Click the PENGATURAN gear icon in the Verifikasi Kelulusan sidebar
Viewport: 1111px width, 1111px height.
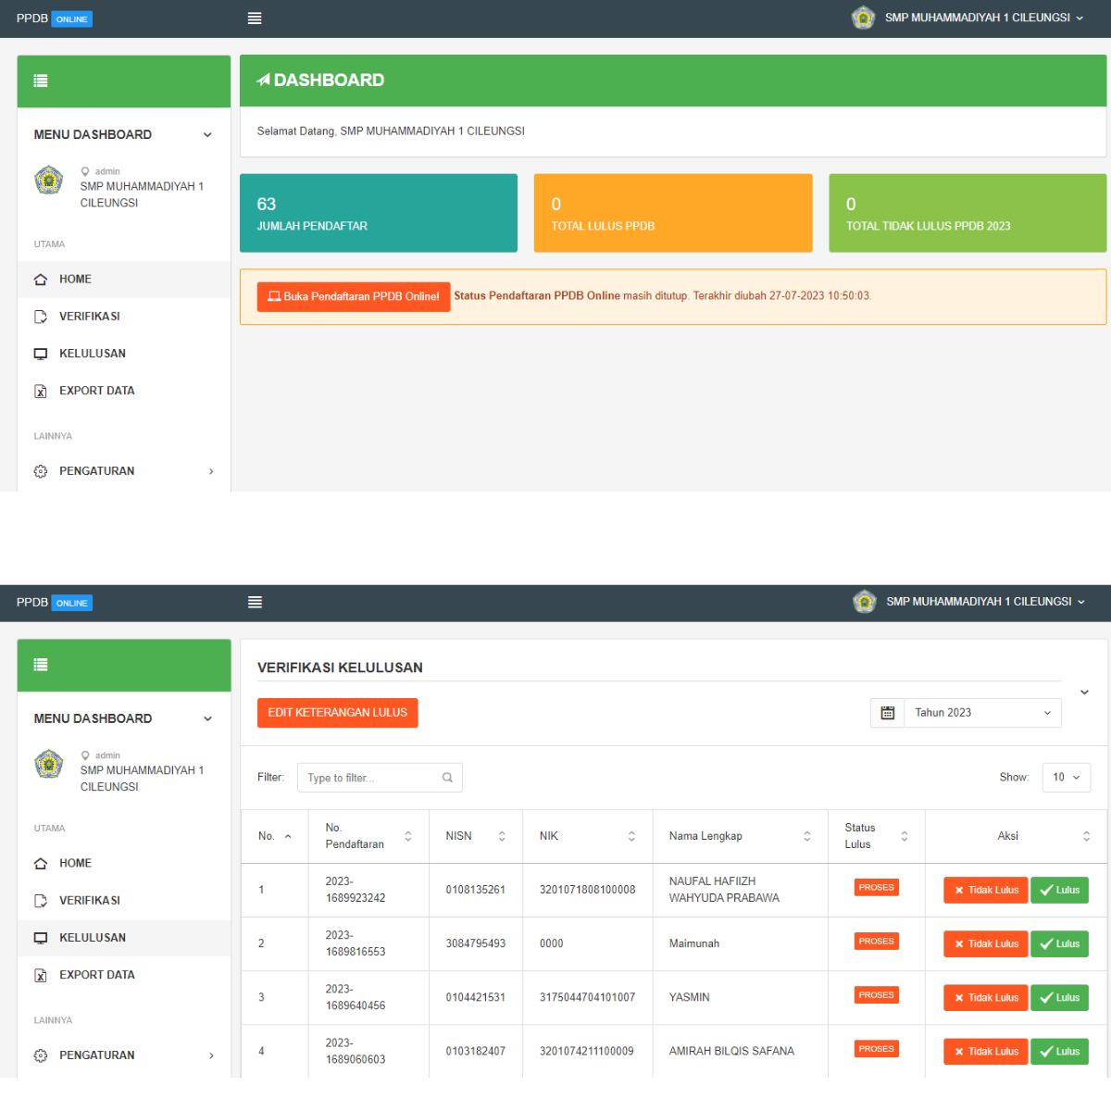[x=41, y=1055]
